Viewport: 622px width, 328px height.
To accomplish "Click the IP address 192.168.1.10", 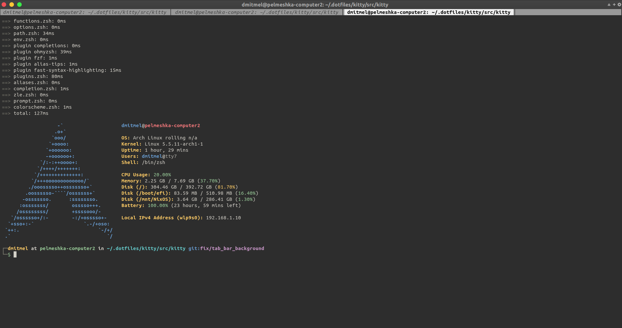I will click(224, 218).
